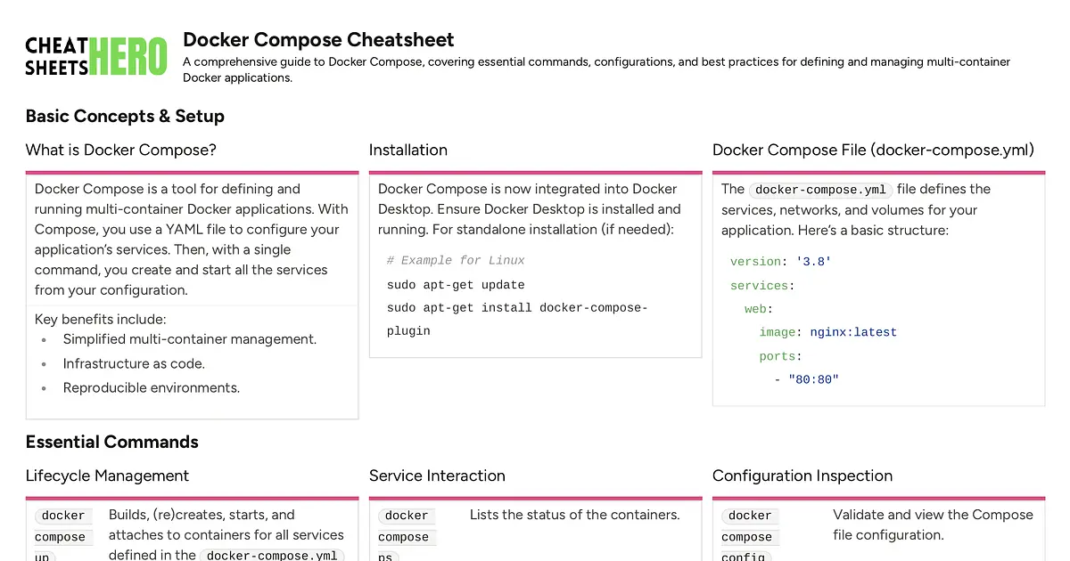Click the "Docker Compose File" card heading

872,150
